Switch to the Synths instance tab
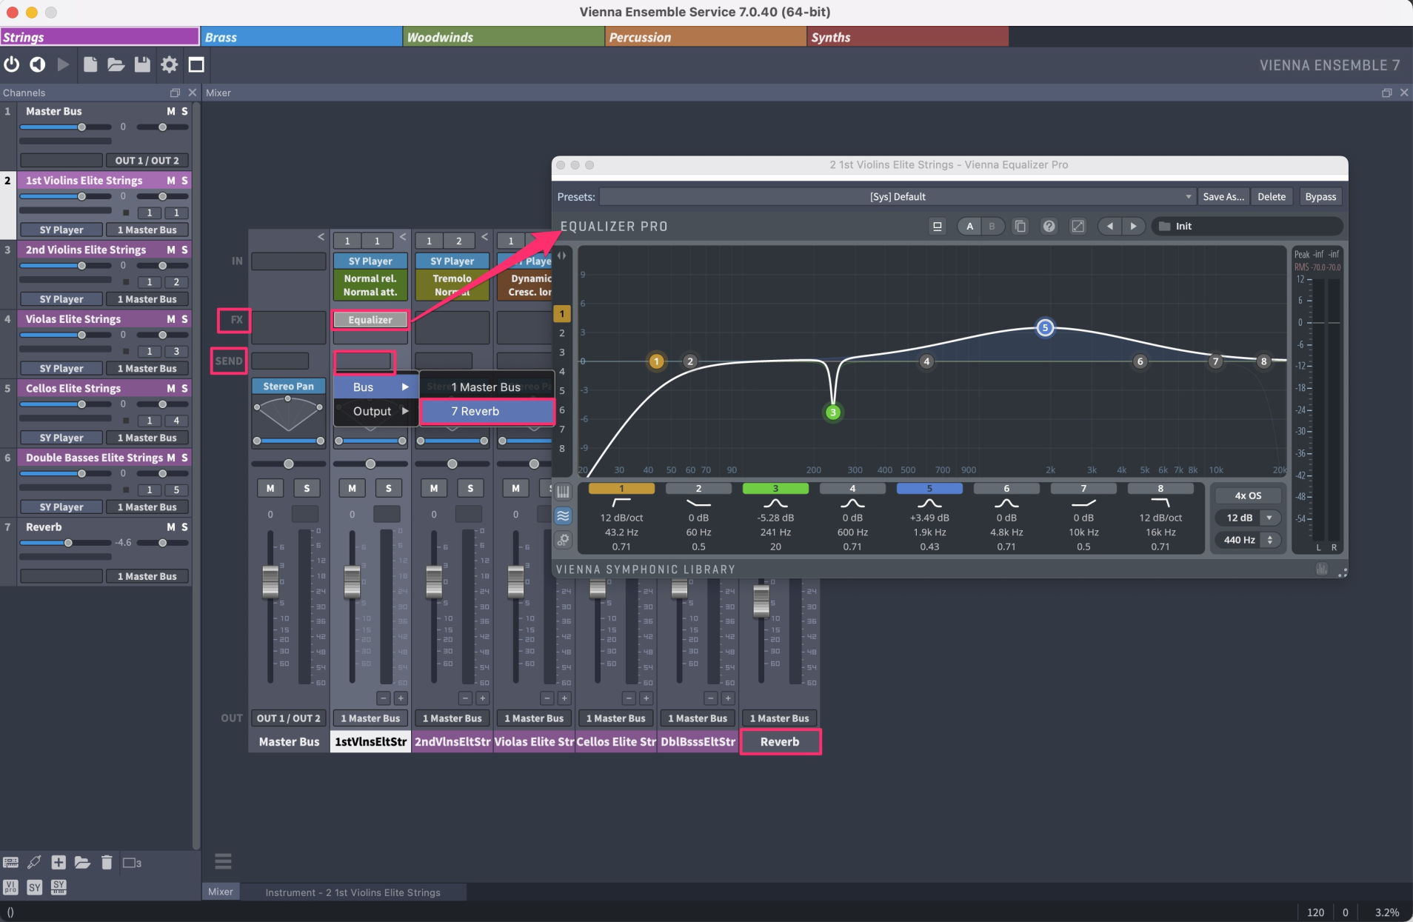Screen dimensions: 1413x922 click(x=908, y=37)
